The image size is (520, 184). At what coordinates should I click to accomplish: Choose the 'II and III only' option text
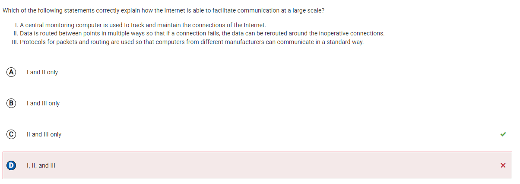(x=44, y=134)
